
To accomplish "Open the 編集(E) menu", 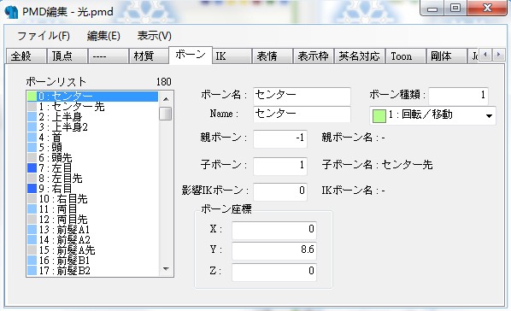I will [x=103, y=36].
